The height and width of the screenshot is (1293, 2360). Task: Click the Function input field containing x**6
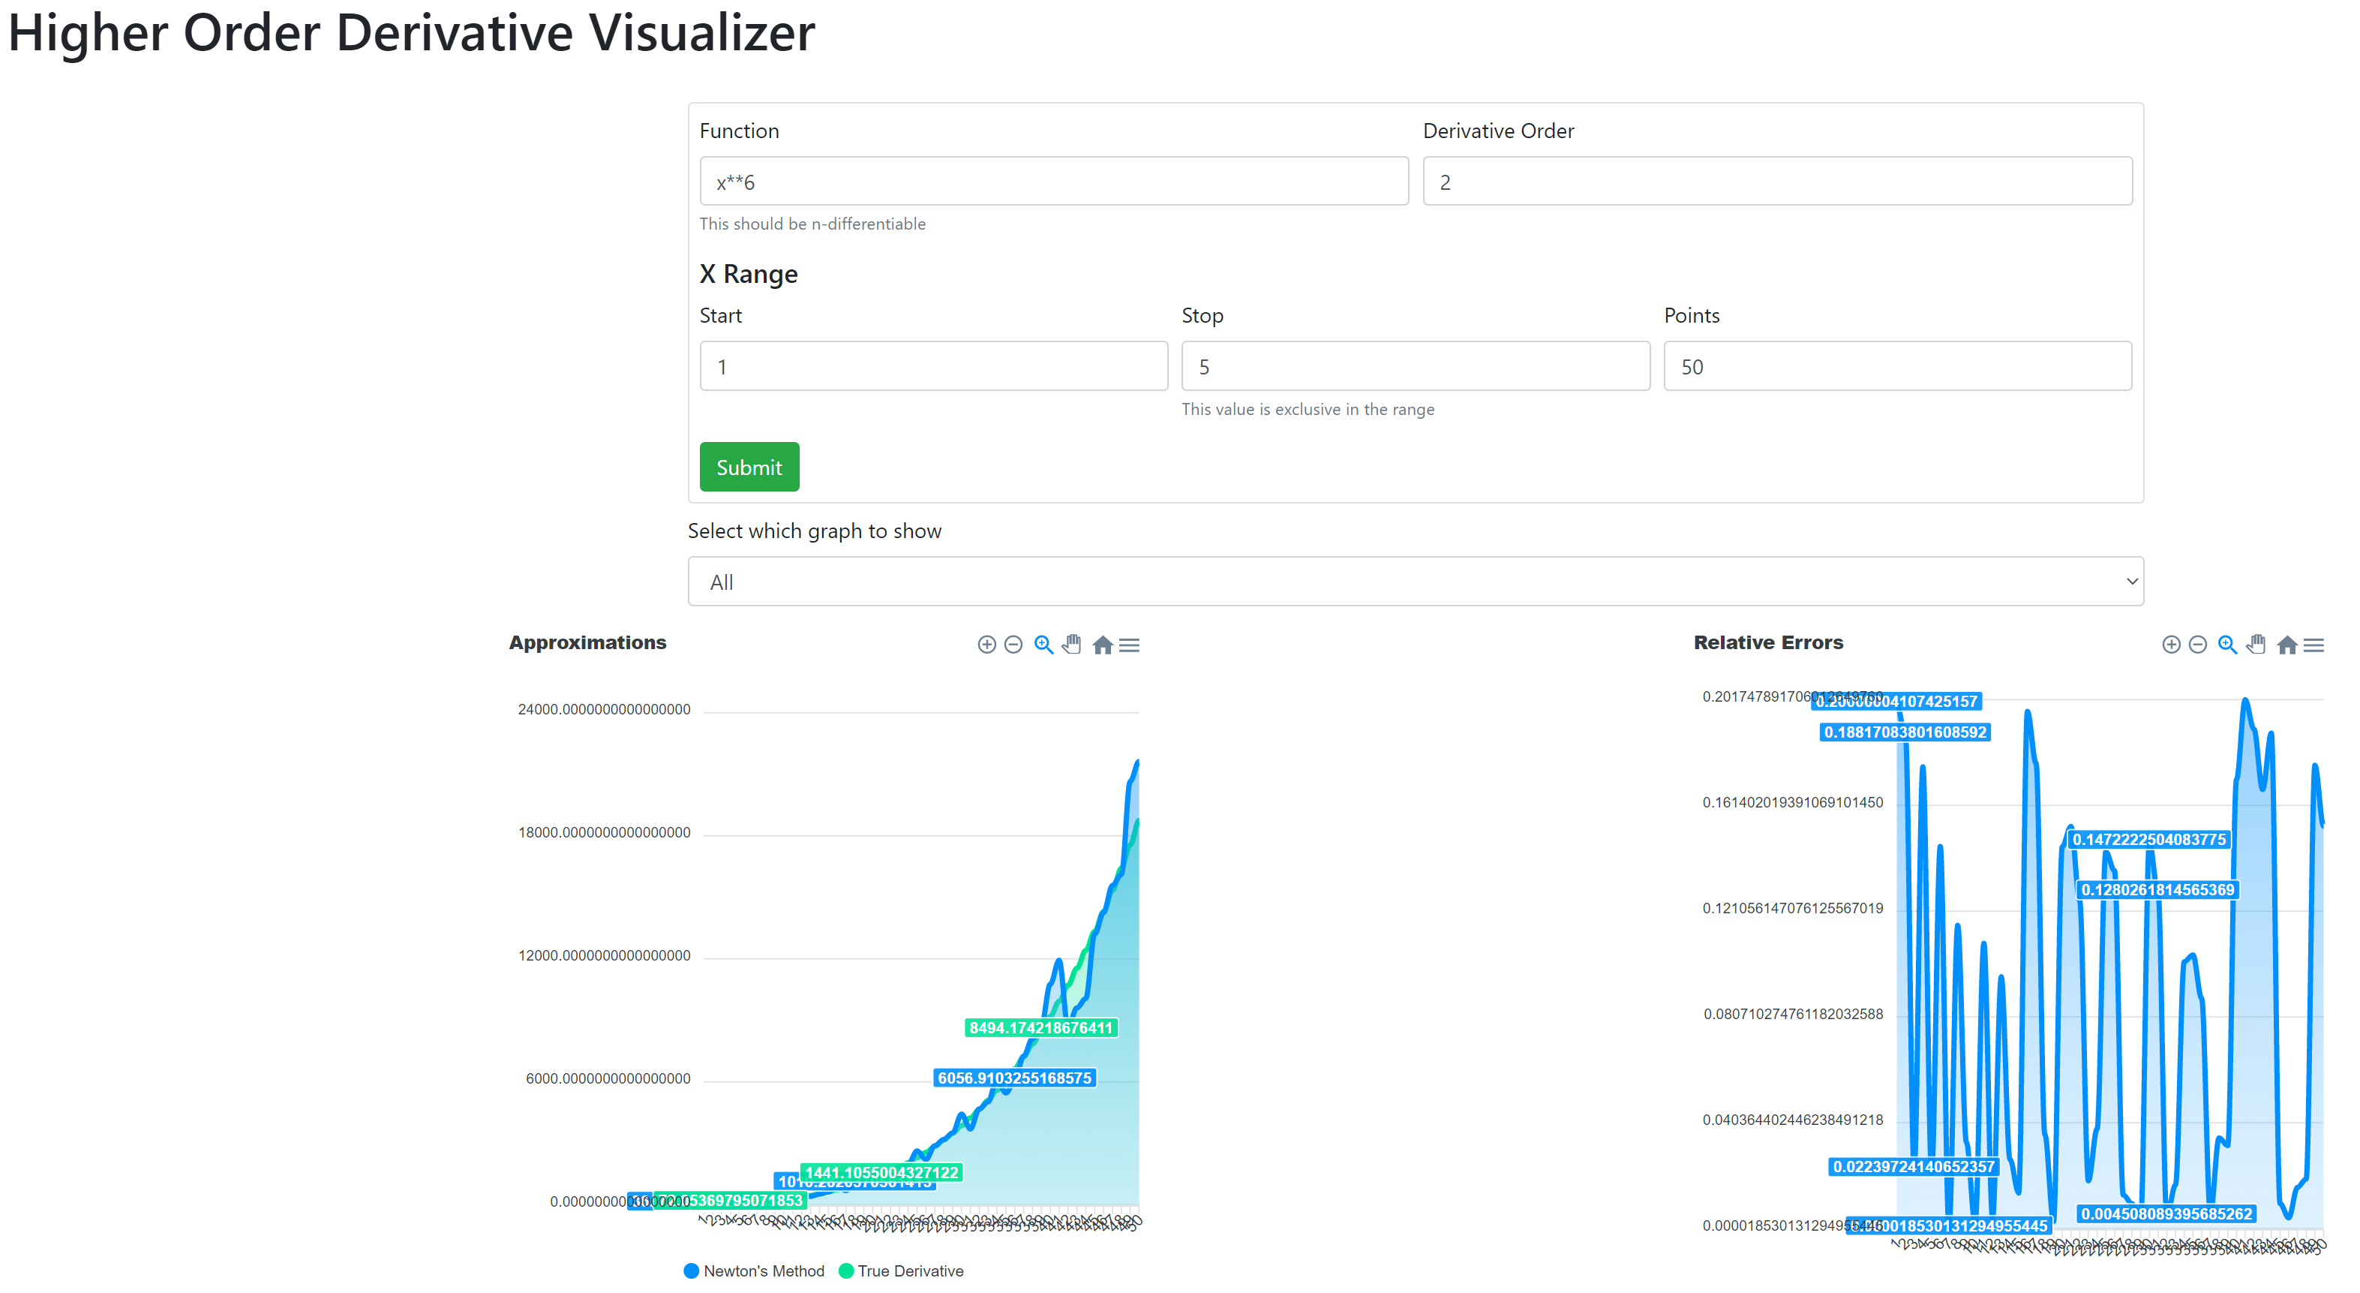pyautogui.click(x=1053, y=182)
